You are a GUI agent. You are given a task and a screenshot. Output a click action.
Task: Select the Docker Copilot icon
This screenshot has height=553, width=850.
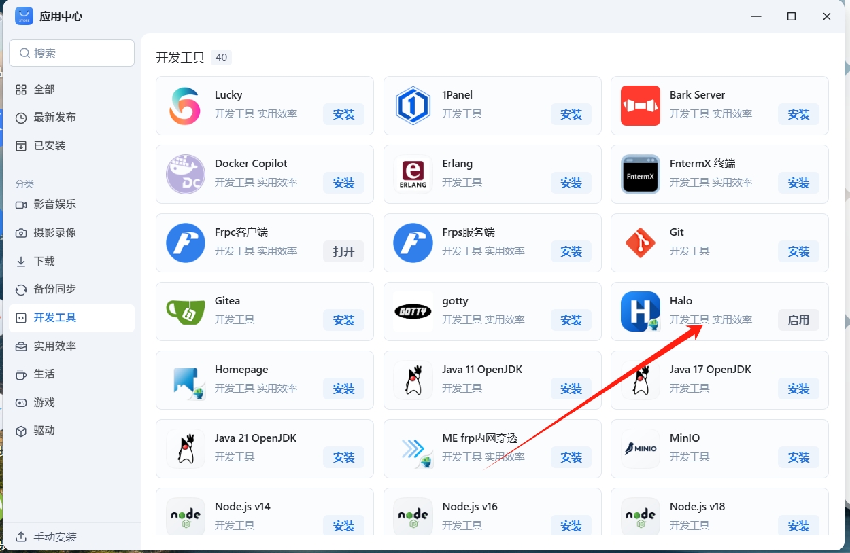click(185, 175)
